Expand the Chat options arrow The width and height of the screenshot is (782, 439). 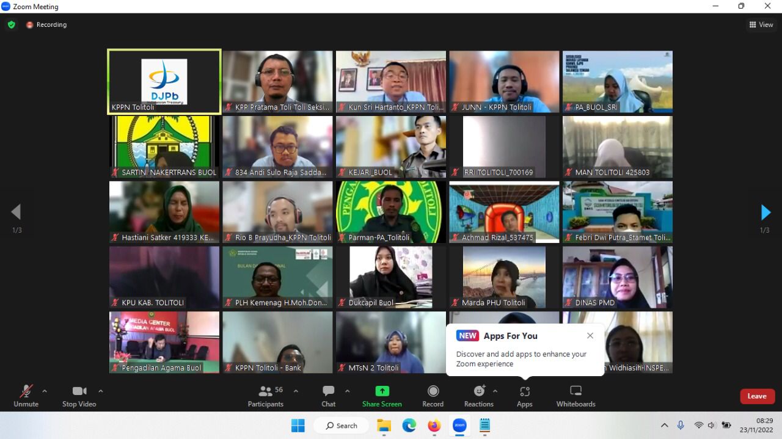click(348, 391)
